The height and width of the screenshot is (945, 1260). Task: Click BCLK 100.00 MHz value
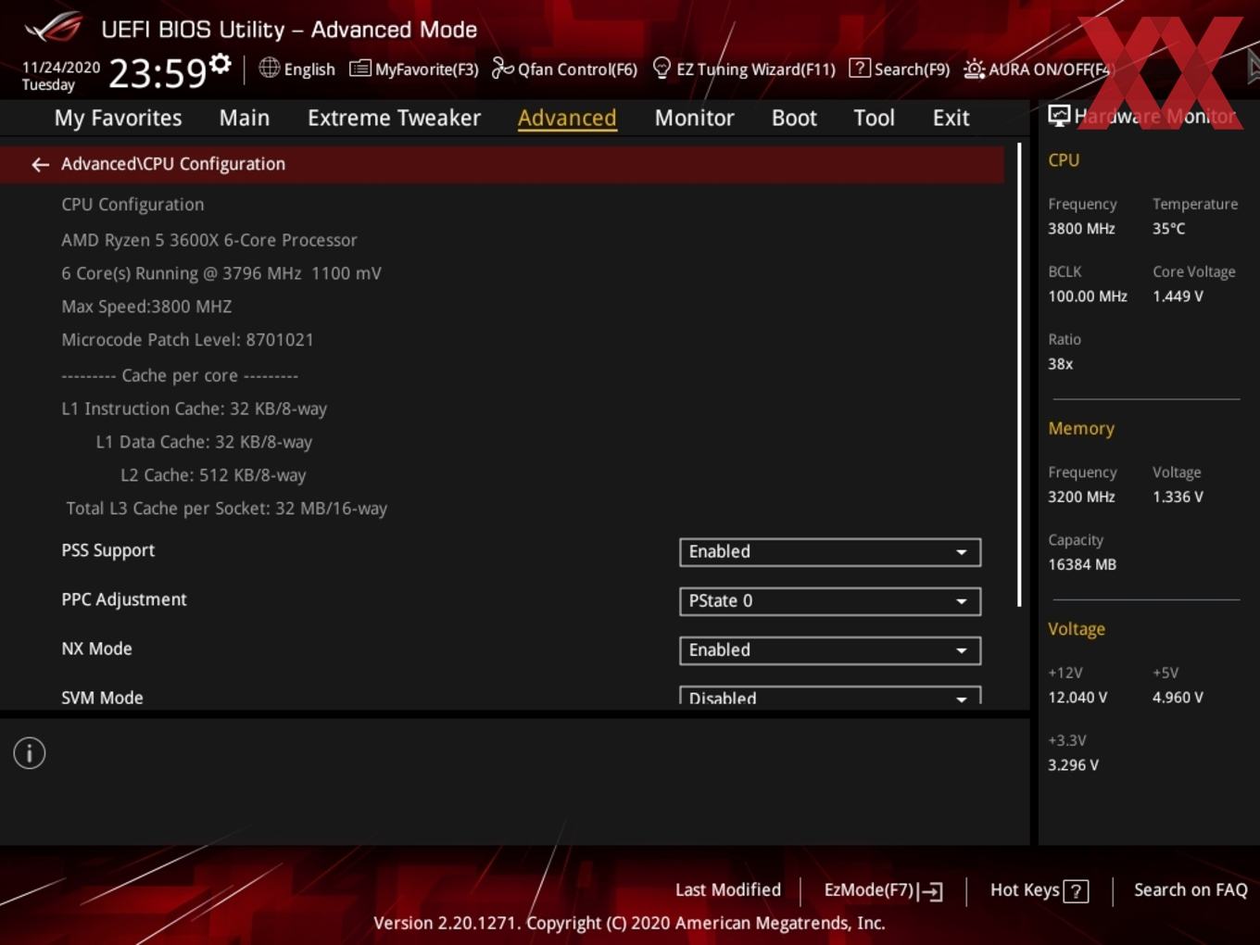(1088, 296)
